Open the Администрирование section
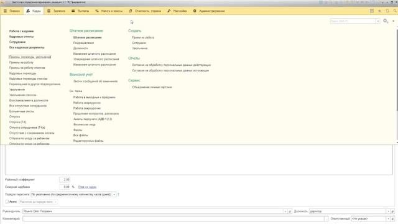The height and width of the screenshot is (224, 398). (x=209, y=11)
